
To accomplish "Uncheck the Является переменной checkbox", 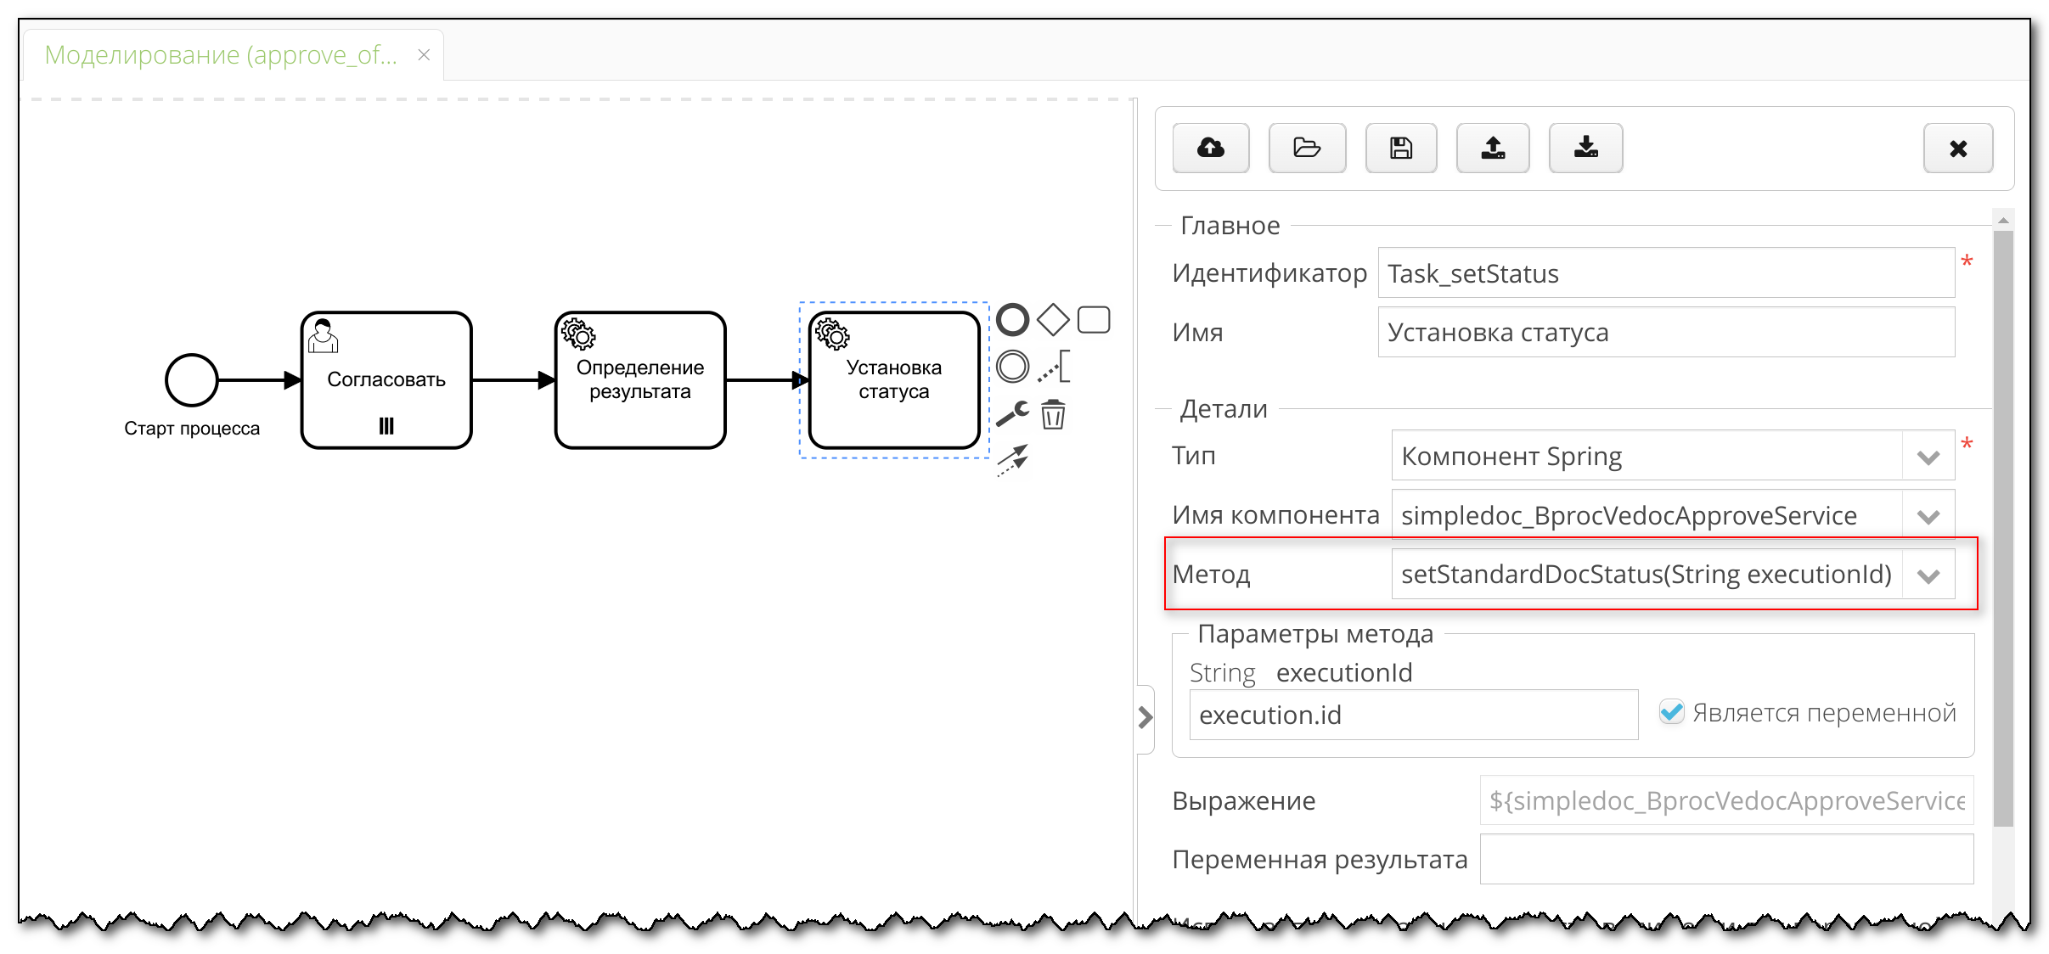I will click(x=1670, y=712).
